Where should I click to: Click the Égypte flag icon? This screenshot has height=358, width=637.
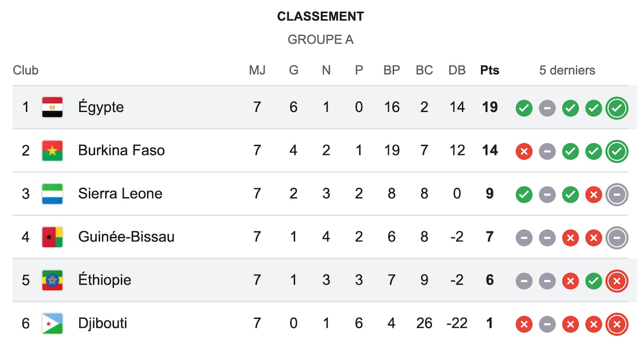click(52, 107)
